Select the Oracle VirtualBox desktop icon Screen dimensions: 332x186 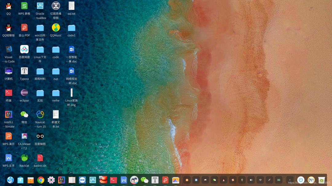click(40, 6)
